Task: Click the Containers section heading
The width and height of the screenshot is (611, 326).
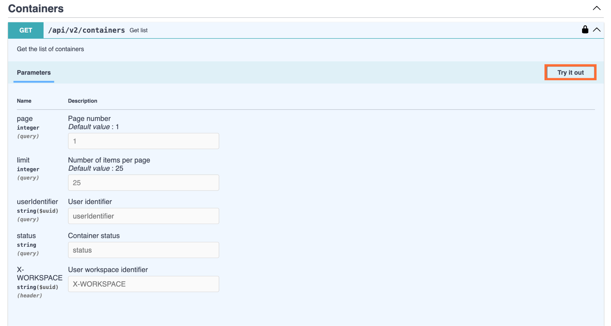Action: pyautogui.click(x=36, y=9)
